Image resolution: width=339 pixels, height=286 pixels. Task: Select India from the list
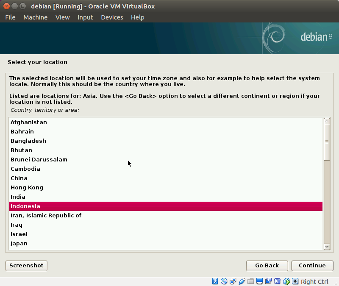coord(166,197)
